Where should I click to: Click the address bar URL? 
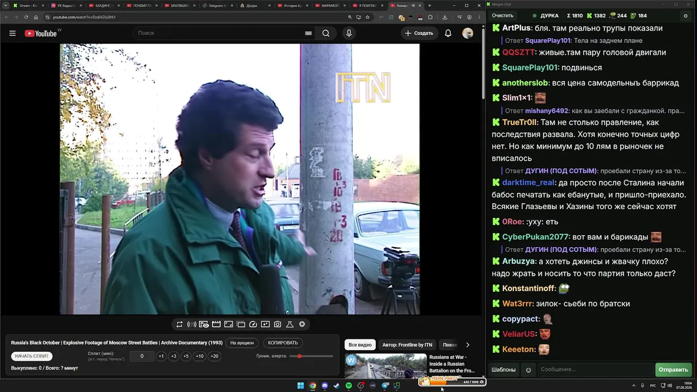84,17
